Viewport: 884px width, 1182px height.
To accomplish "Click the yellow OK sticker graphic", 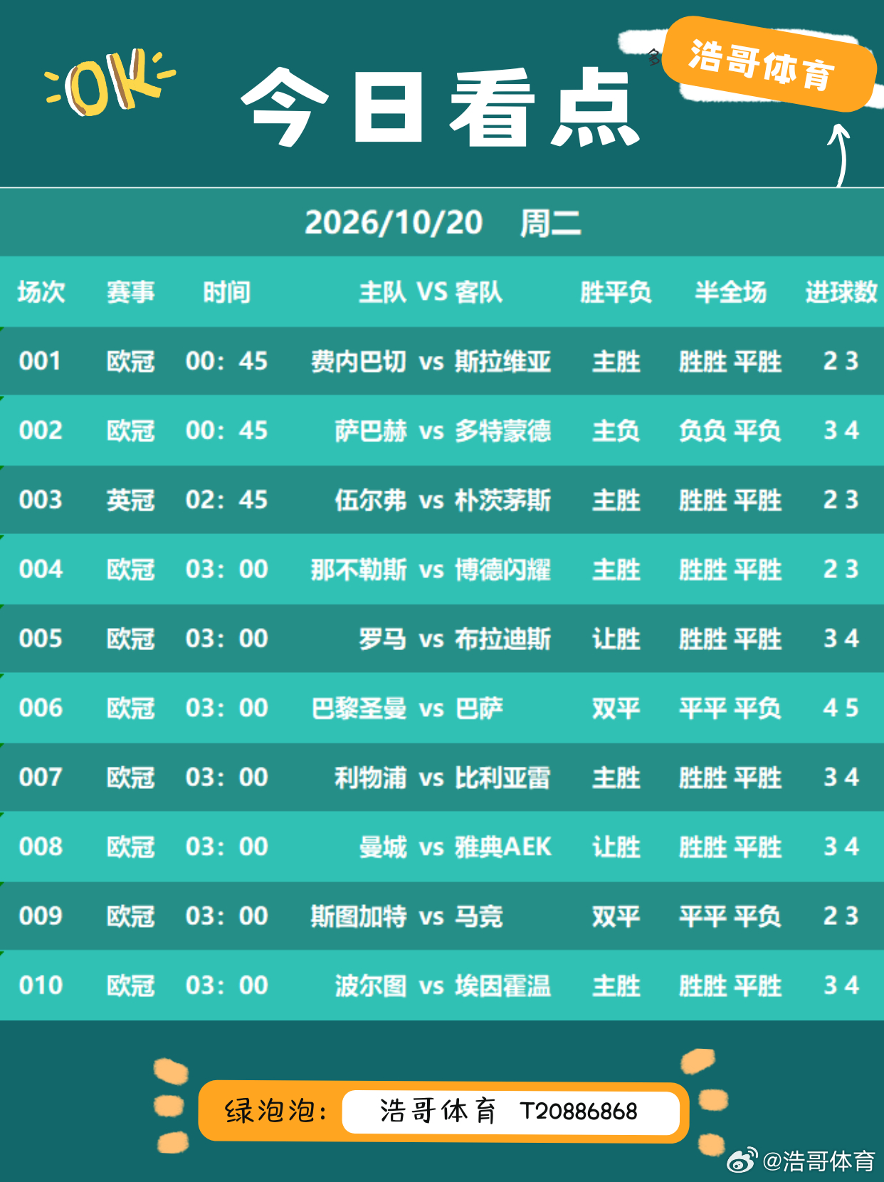I will coord(110,83).
